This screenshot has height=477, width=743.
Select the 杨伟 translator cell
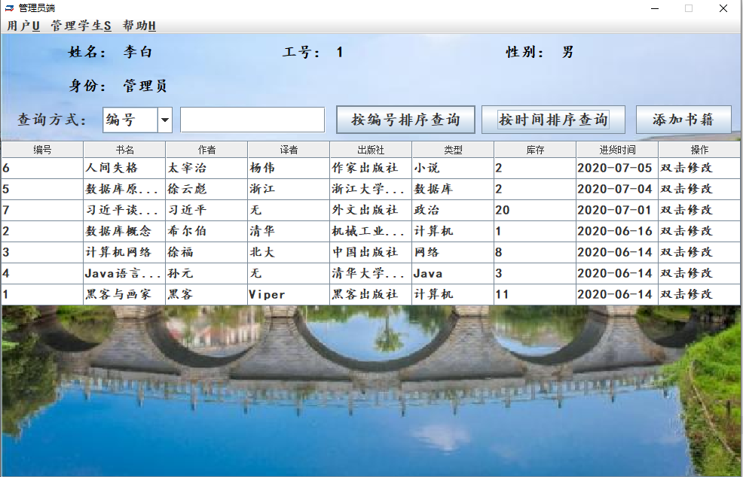289,168
